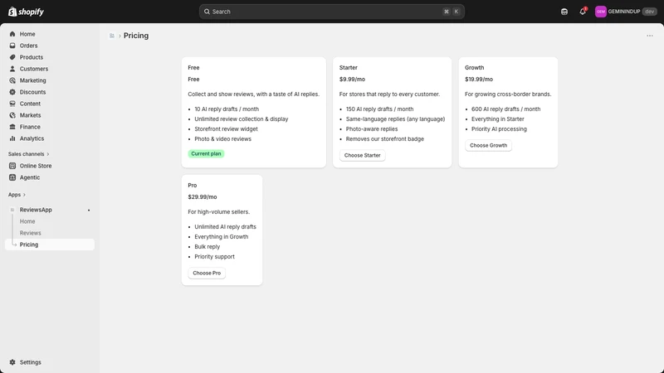Go to Discounts in sidebar
664x373 pixels.
coord(32,92)
